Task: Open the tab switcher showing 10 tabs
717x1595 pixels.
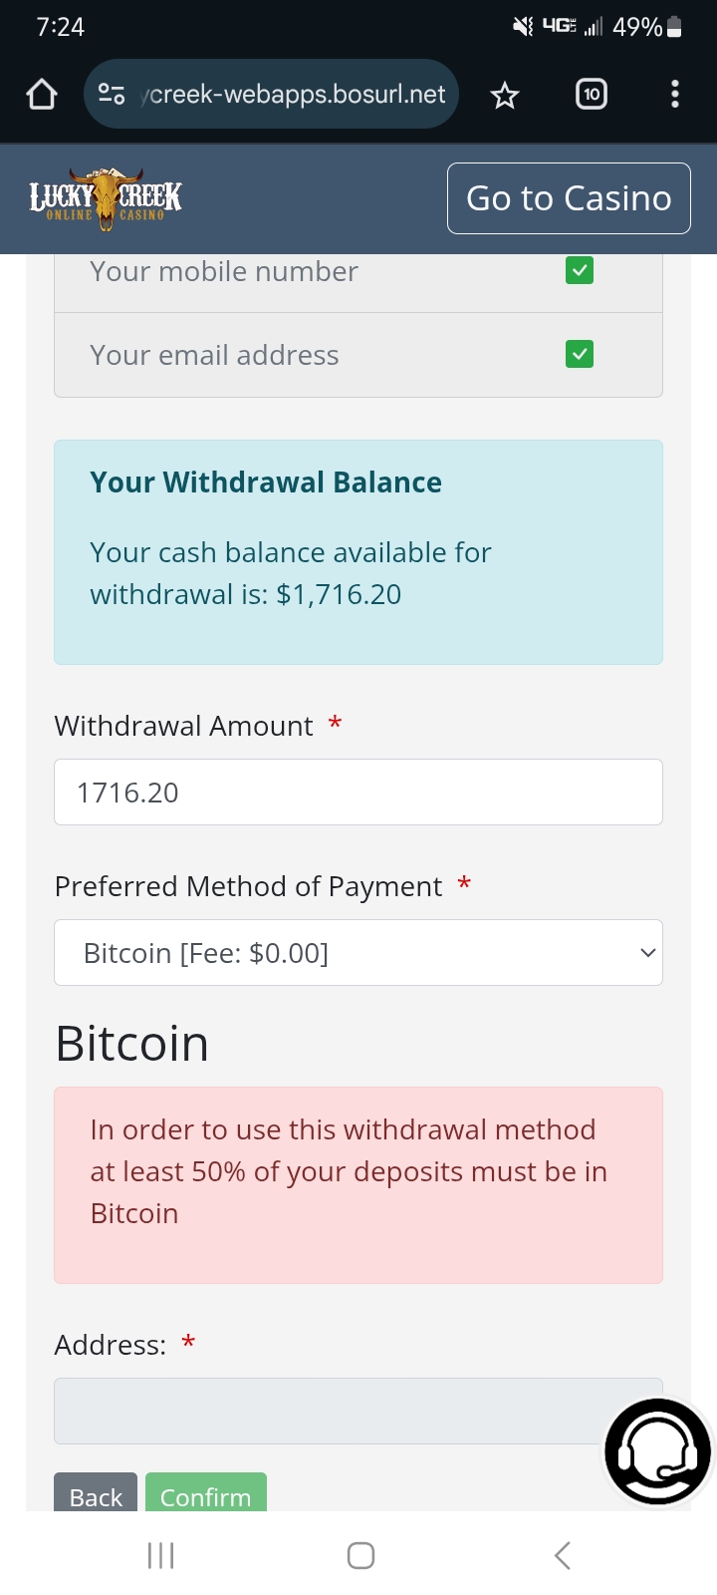Action: click(592, 95)
